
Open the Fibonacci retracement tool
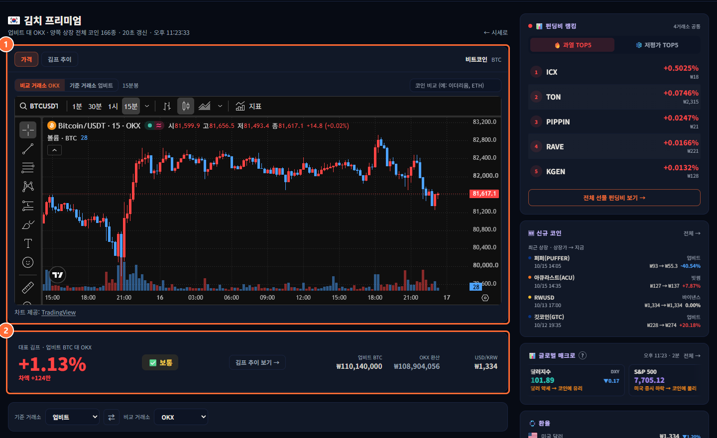(x=28, y=168)
